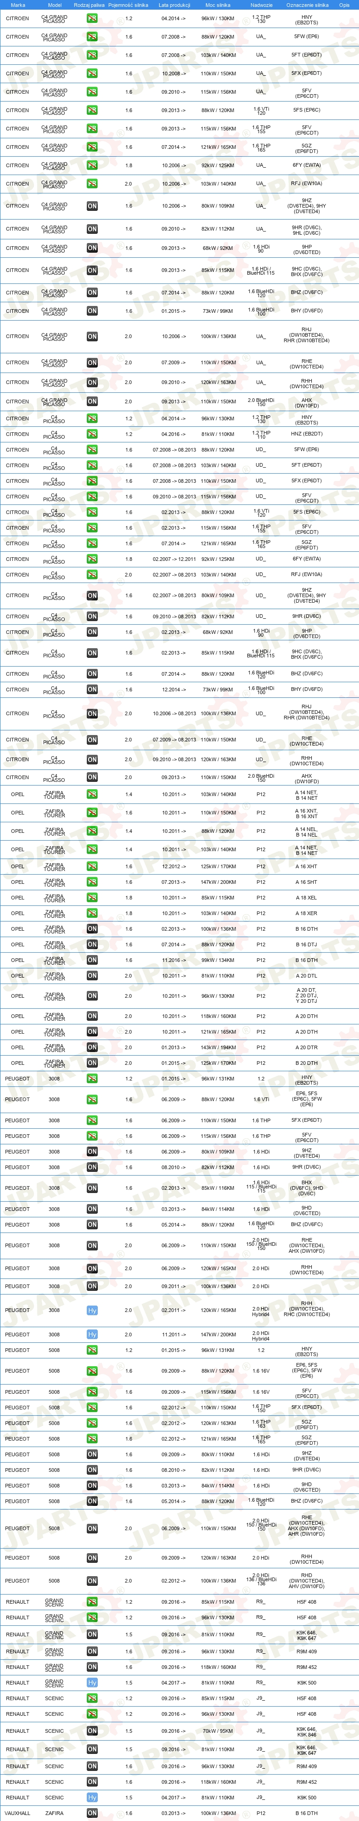Click diesel ON icon in Renault Scenic 70kW / 95KM row

92,1731
